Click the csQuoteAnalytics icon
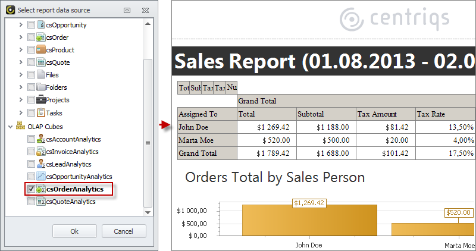Screen dimensions: 476x251 pos(40,202)
